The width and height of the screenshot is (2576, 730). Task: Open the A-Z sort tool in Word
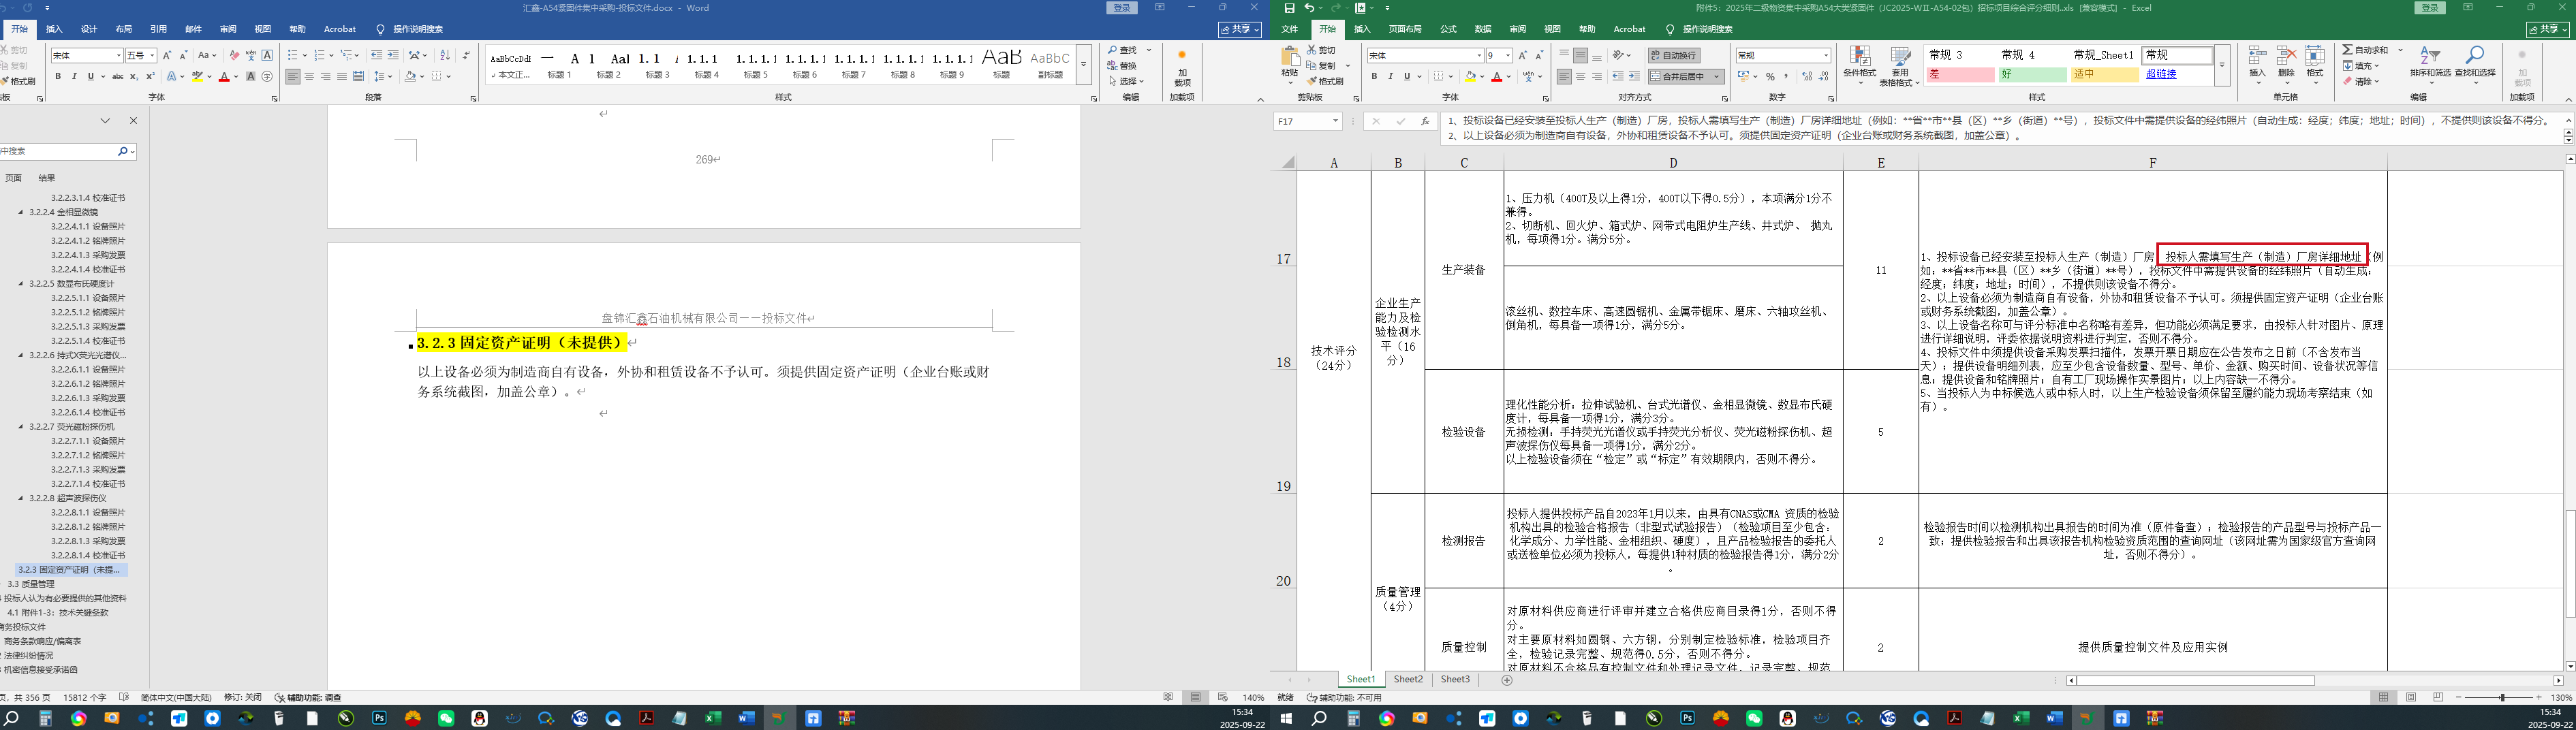pyautogui.click(x=445, y=55)
